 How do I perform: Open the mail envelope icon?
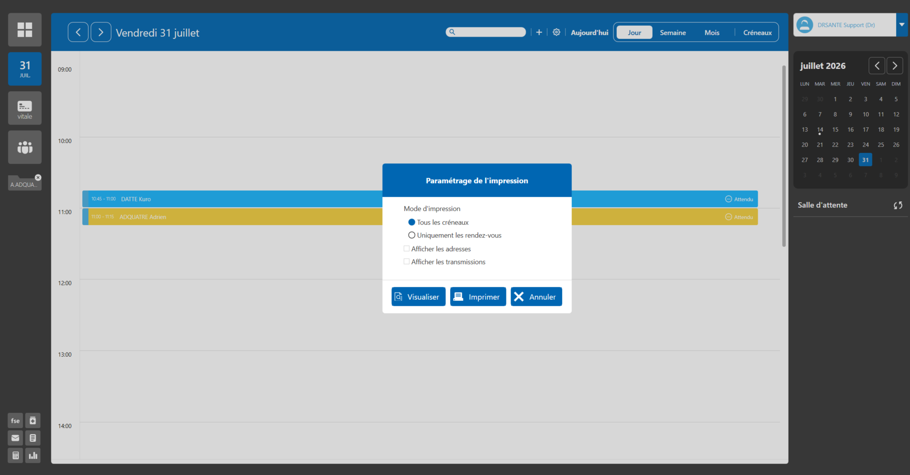(15, 438)
